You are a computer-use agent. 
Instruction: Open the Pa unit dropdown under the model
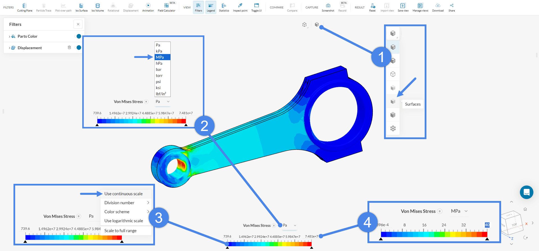click(x=289, y=225)
